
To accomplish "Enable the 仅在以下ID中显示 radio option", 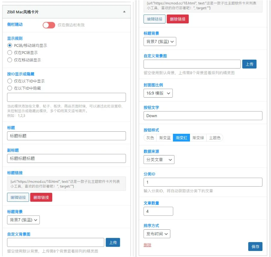I will coord(10,81).
